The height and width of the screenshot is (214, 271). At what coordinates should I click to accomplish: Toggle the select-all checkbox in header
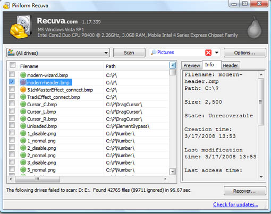(12, 65)
